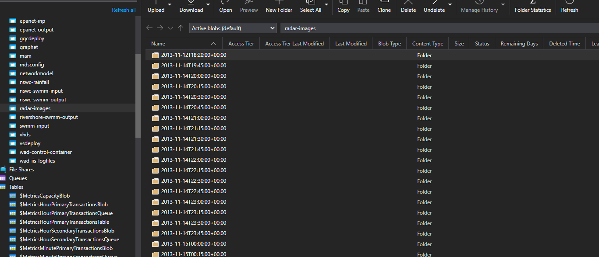Open the rivershore-swmm-output container

pyautogui.click(x=49, y=117)
